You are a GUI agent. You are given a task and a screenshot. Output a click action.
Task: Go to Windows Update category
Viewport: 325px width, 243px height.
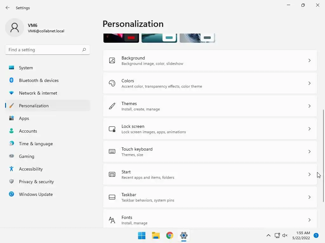coord(48,194)
